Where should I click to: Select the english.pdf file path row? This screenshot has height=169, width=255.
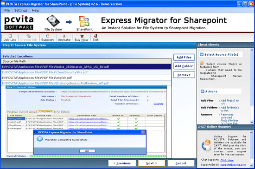(x=86, y=78)
